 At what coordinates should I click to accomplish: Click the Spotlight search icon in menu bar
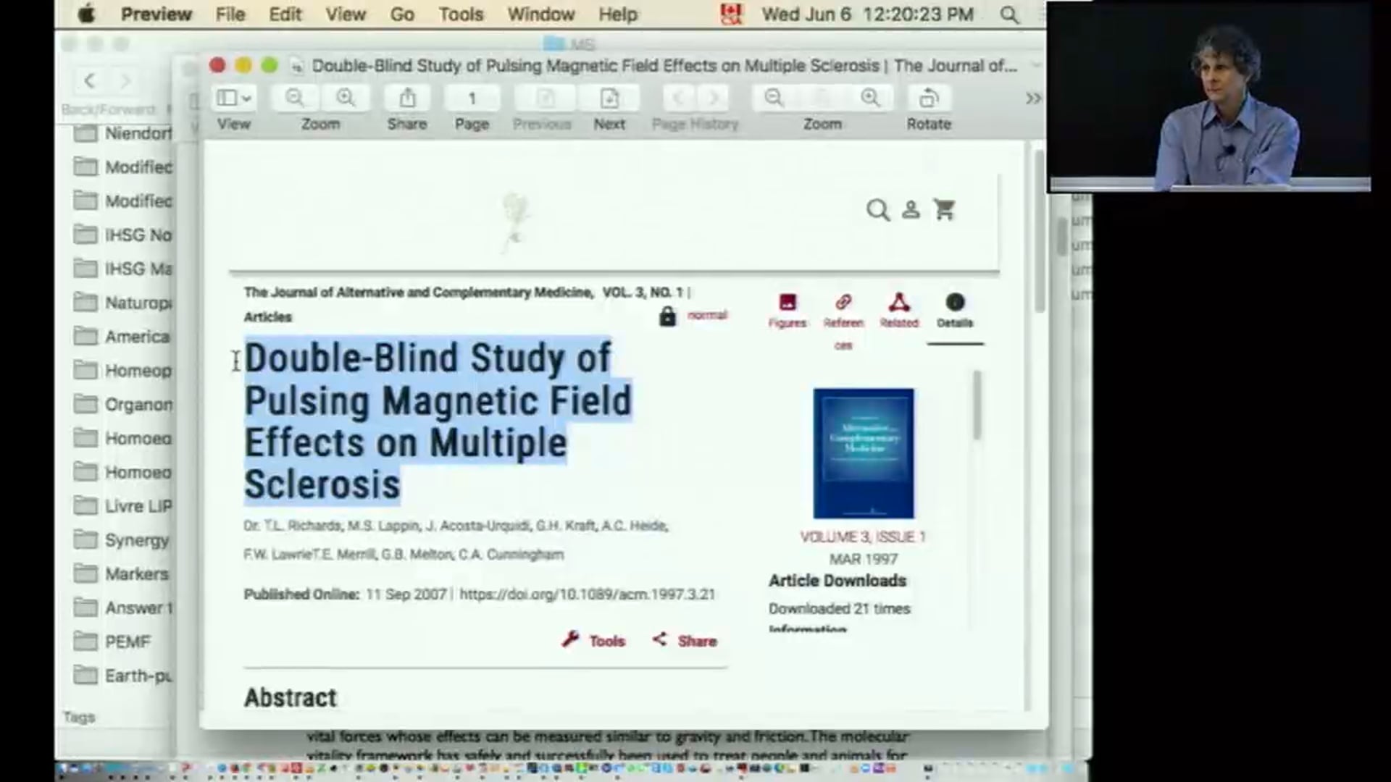tap(1008, 14)
